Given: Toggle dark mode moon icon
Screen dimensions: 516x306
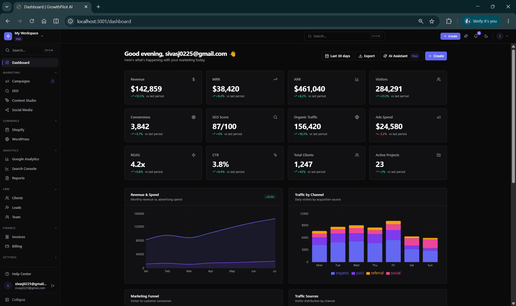Looking at the screenshot, I should pyautogui.click(x=486, y=36).
